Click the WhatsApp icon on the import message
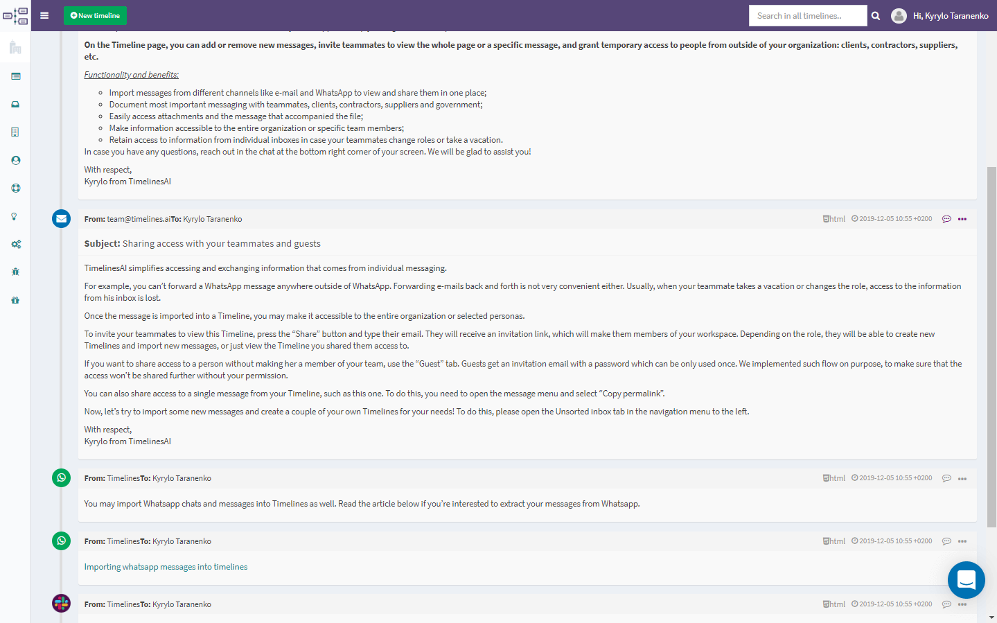The image size is (997, 623). [61, 477]
